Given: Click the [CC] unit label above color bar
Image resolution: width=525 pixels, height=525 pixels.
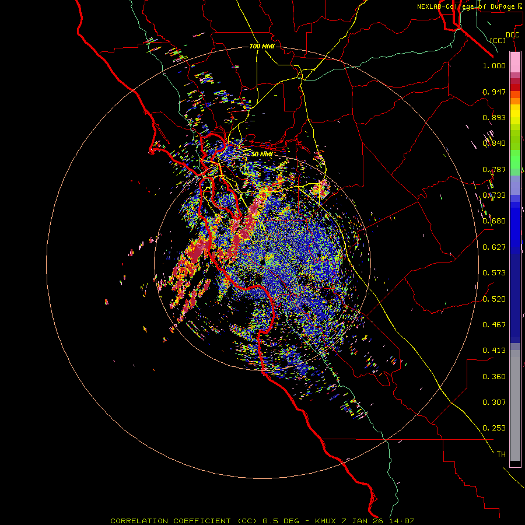Looking at the screenshot, I should point(498,40).
